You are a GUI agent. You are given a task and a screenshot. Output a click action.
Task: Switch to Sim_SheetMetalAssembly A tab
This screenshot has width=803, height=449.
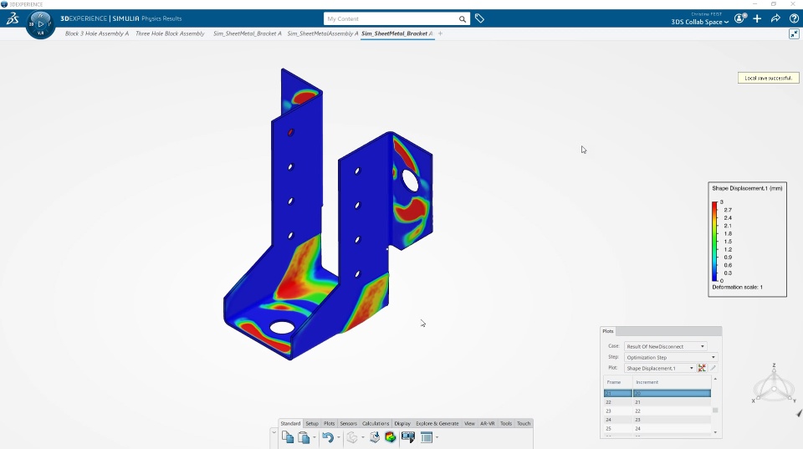point(323,33)
